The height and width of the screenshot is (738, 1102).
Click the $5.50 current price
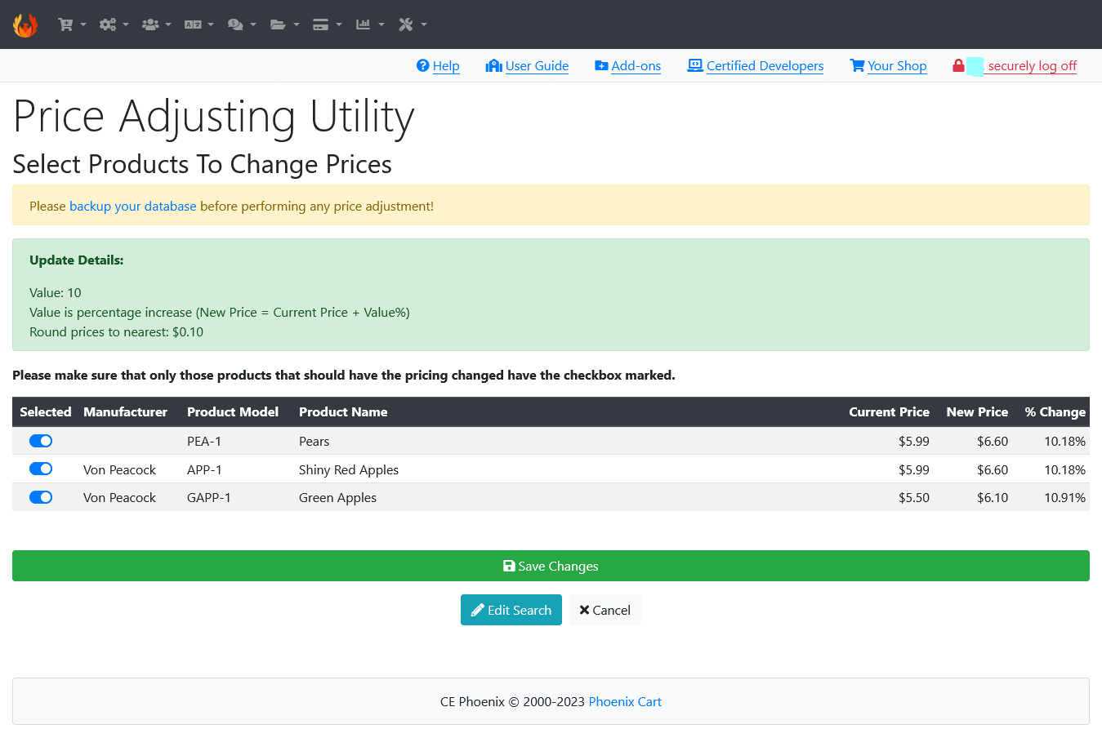914,498
